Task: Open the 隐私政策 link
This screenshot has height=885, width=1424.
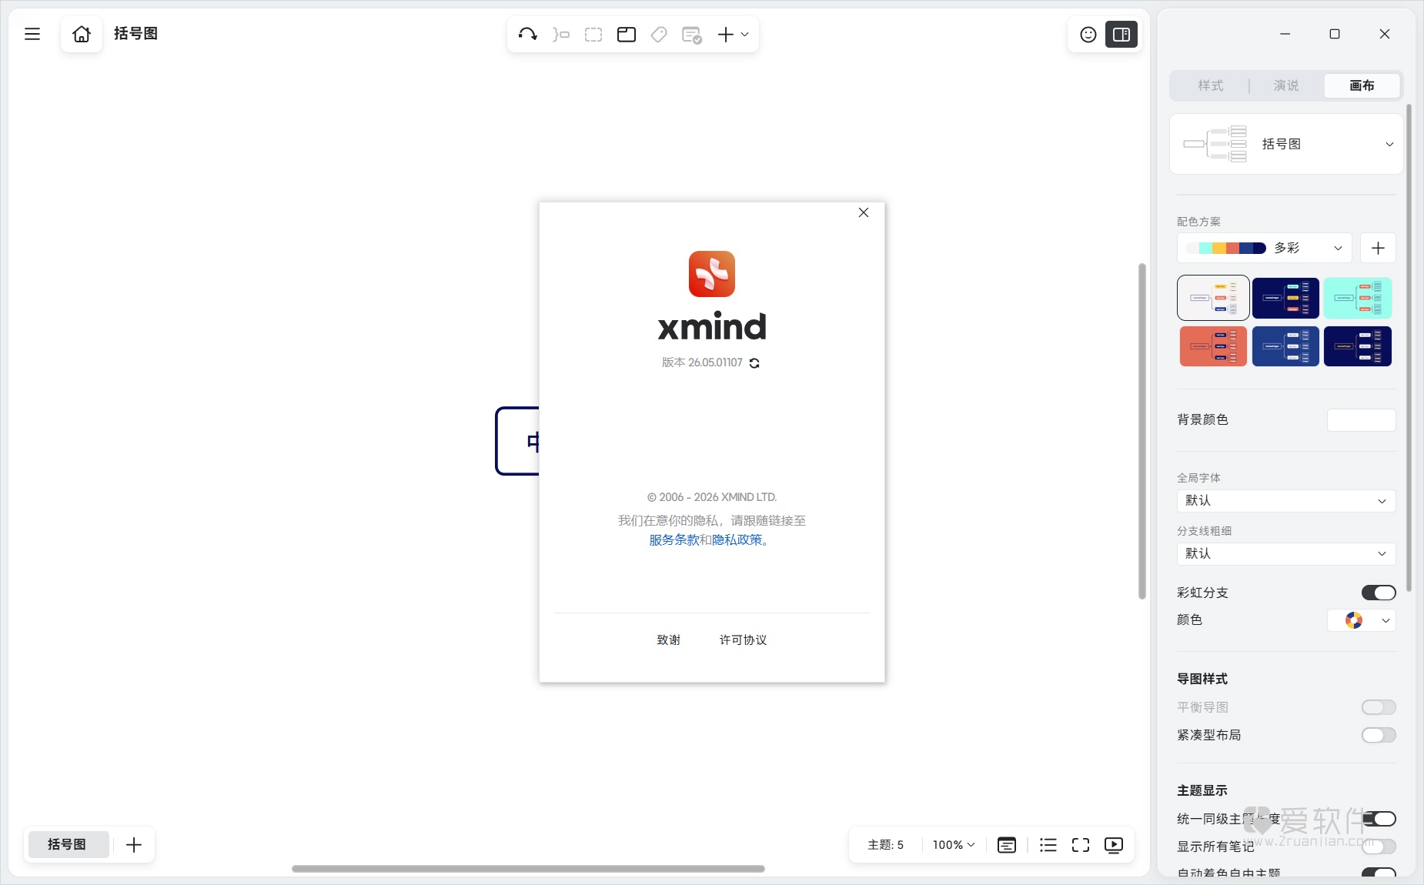Action: 737,539
